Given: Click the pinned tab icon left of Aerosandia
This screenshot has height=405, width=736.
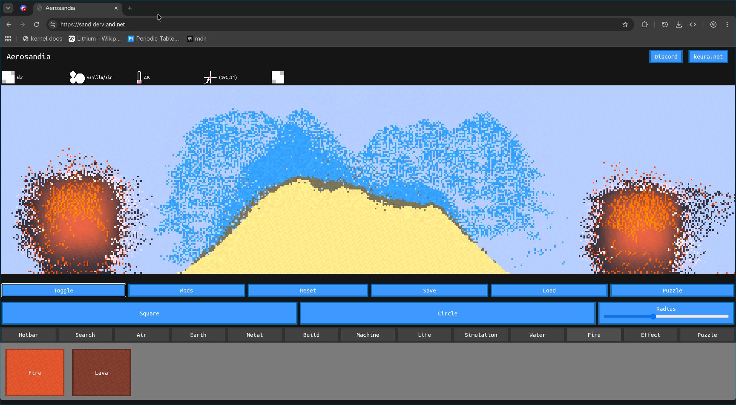Looking at the screenshot, I should (23, 8).
